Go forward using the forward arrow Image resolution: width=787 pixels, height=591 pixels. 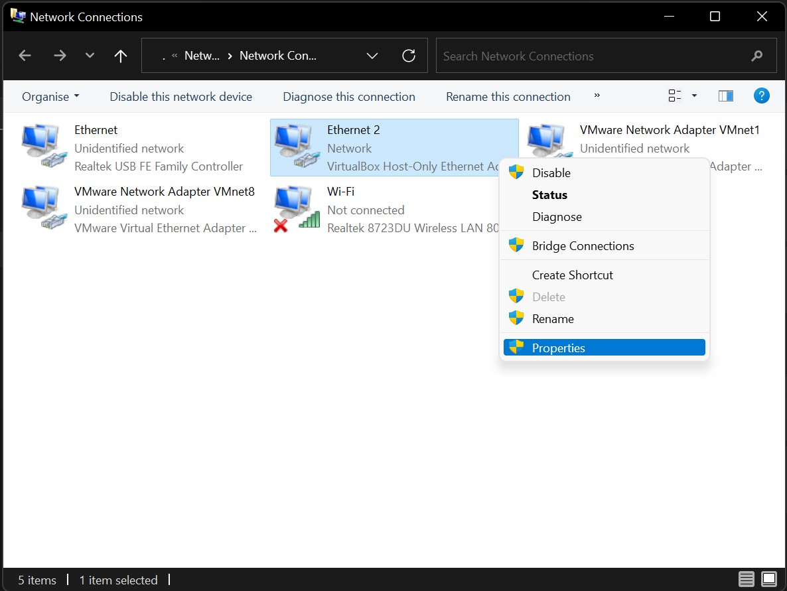(60, 56)
